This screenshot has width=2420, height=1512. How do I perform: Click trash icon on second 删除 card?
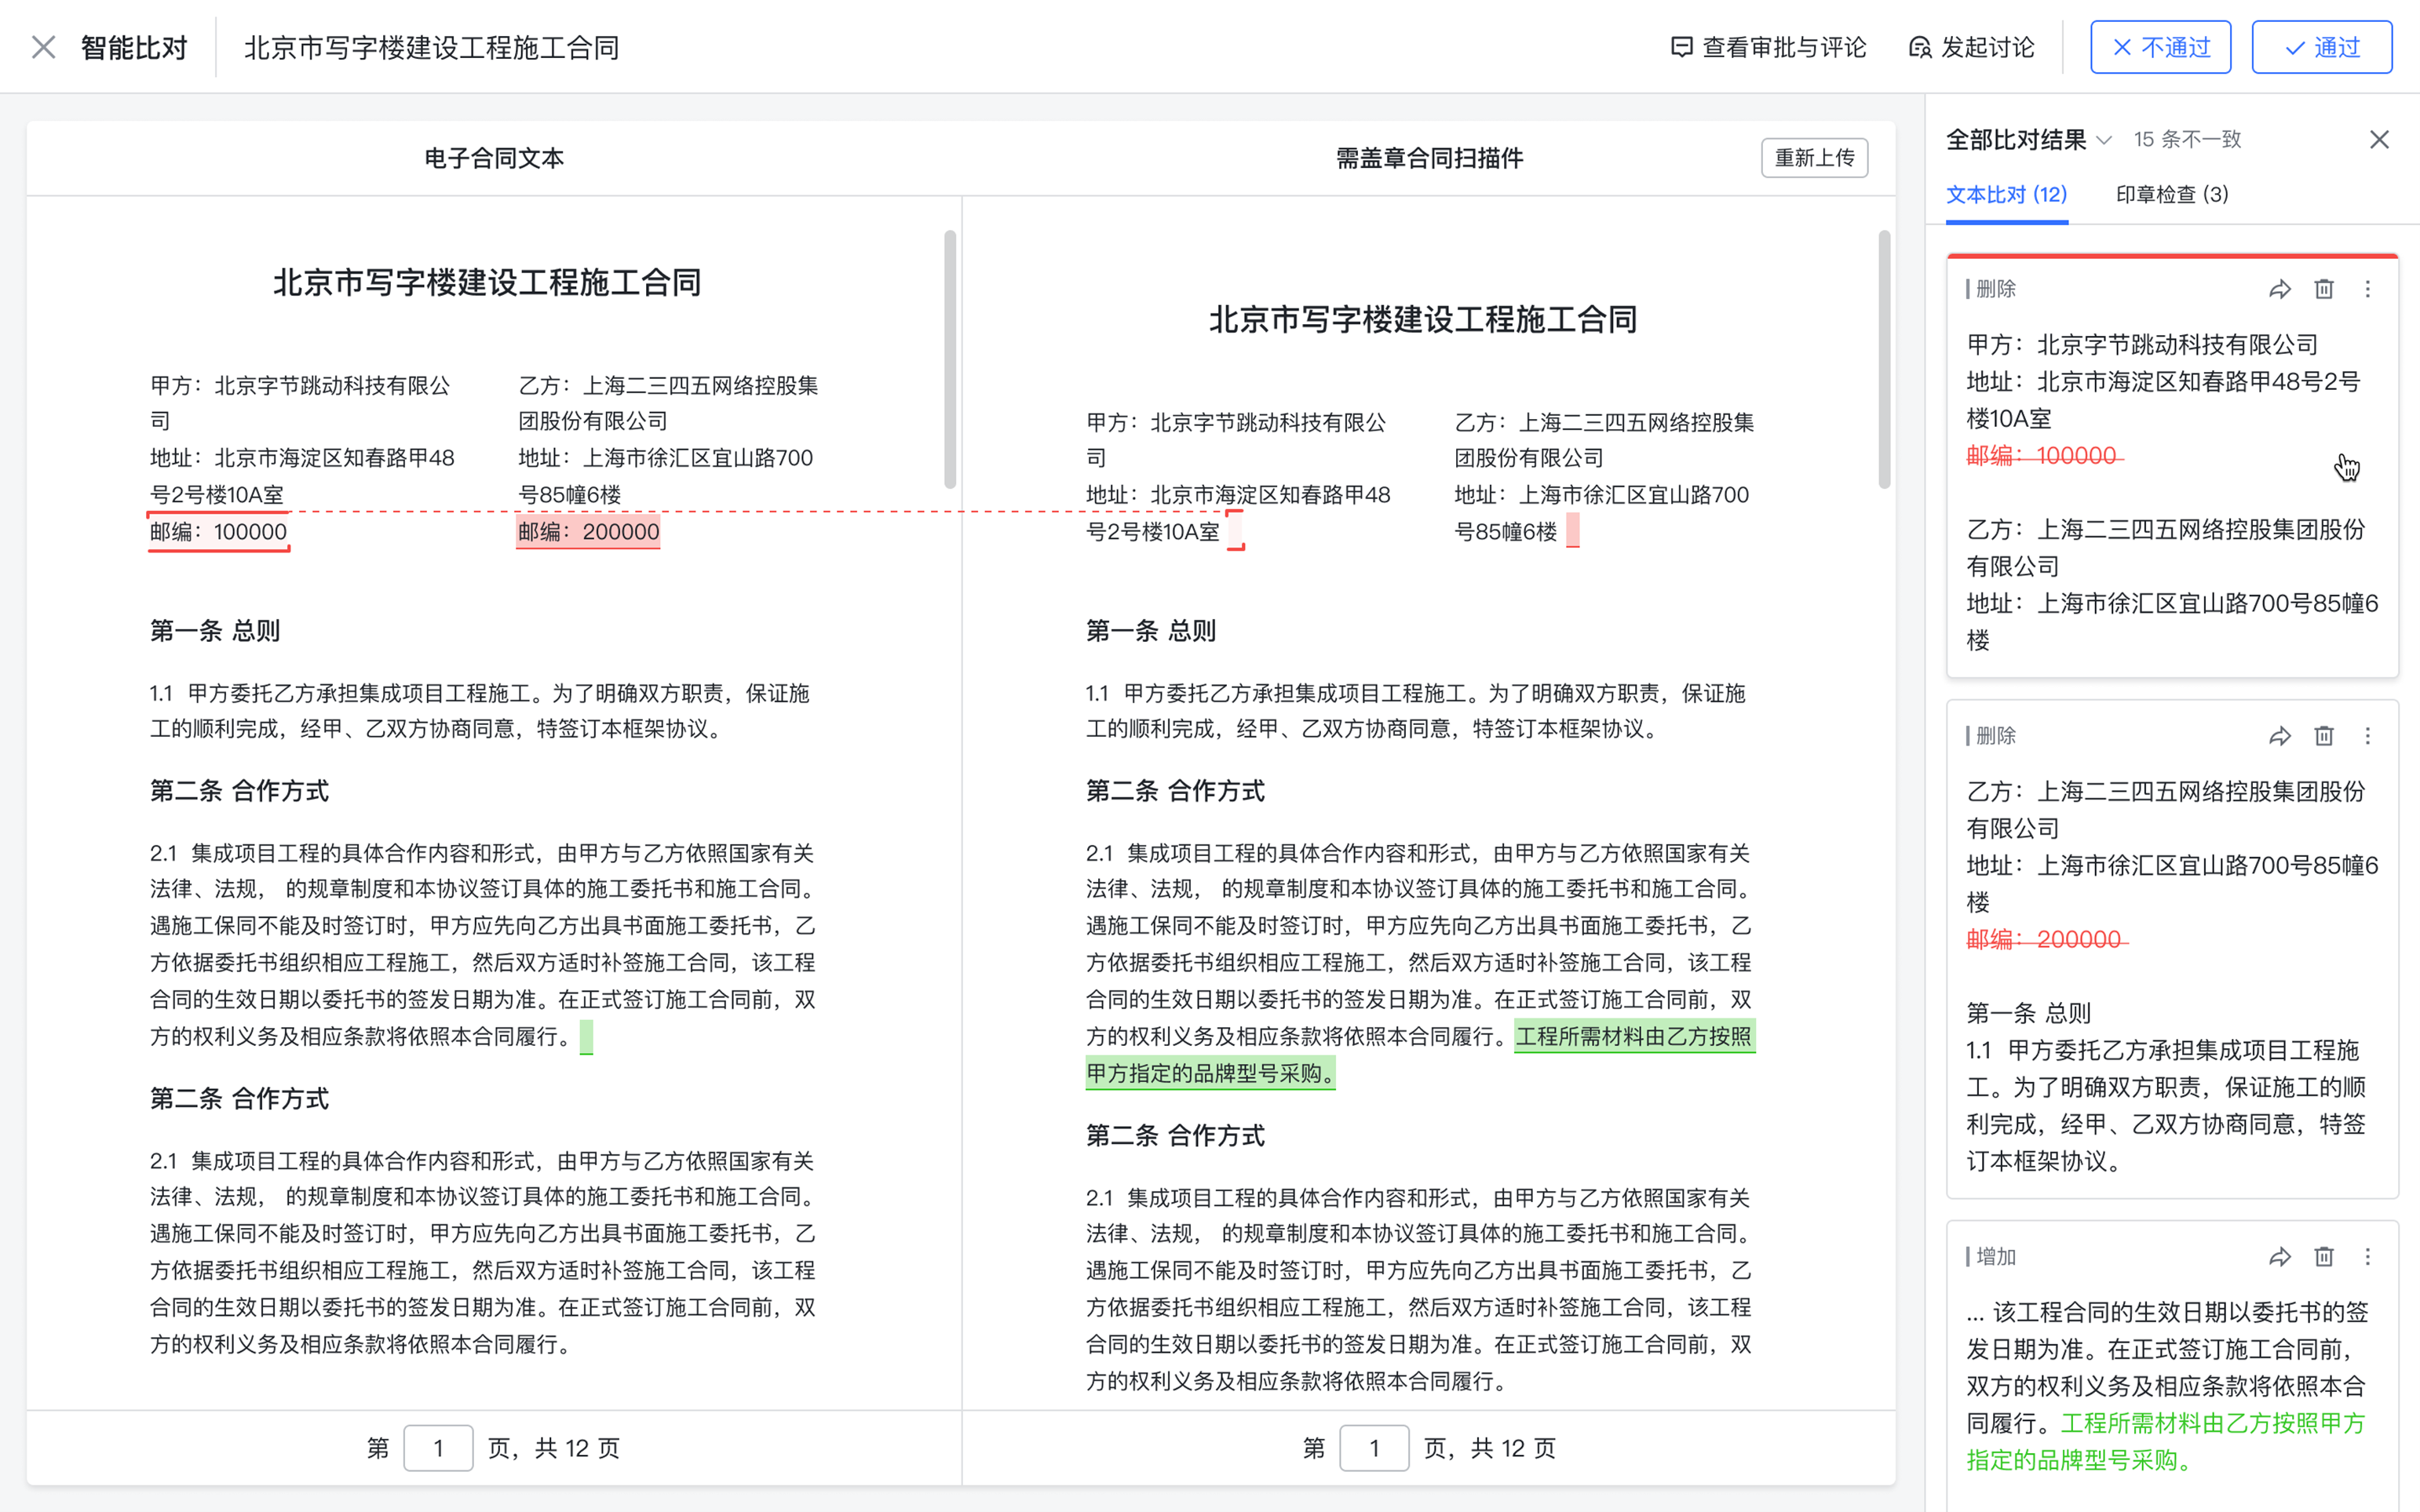pos(2323,737)
